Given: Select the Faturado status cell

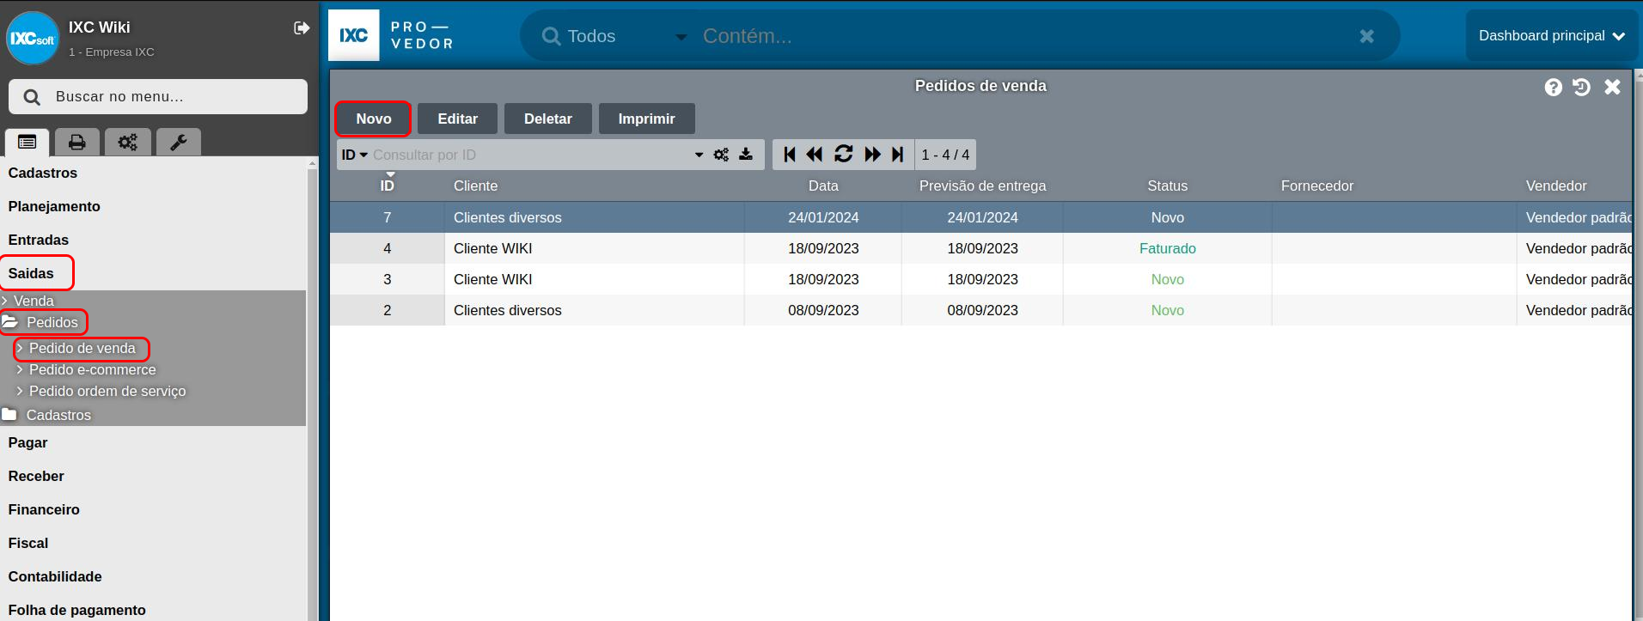Looking at the screenshot, I should 1167,248.
